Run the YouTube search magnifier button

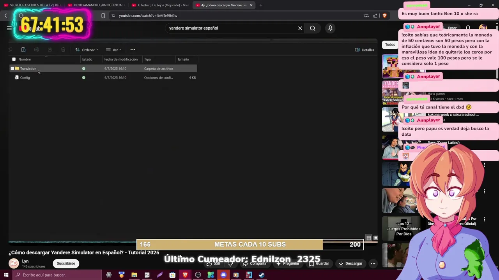313,28
